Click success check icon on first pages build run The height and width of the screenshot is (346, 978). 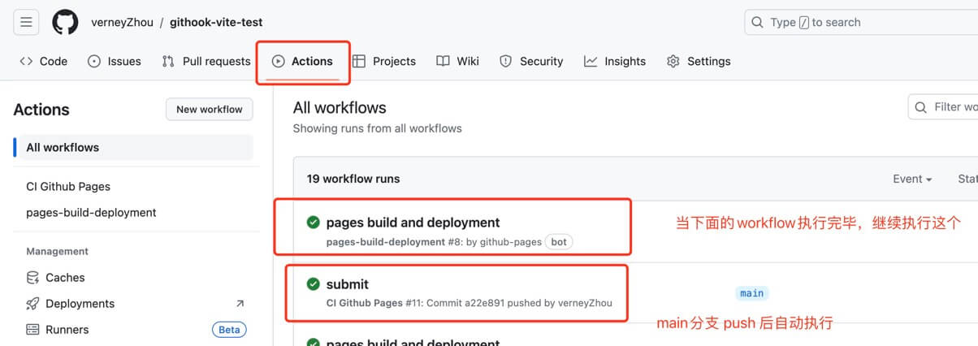coord(313,223)
